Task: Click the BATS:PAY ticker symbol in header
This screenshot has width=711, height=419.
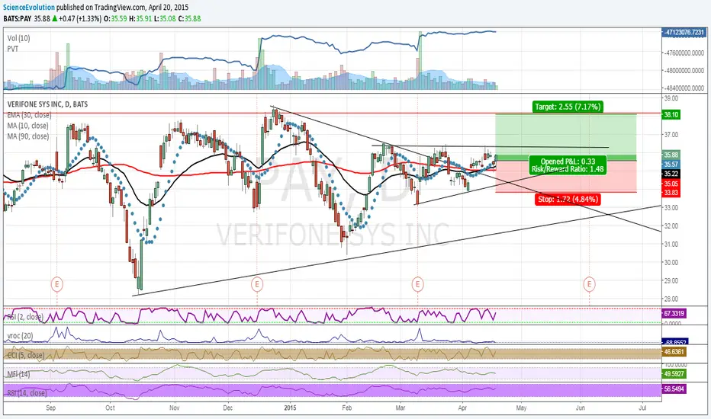Action: [x=18, y=18]
